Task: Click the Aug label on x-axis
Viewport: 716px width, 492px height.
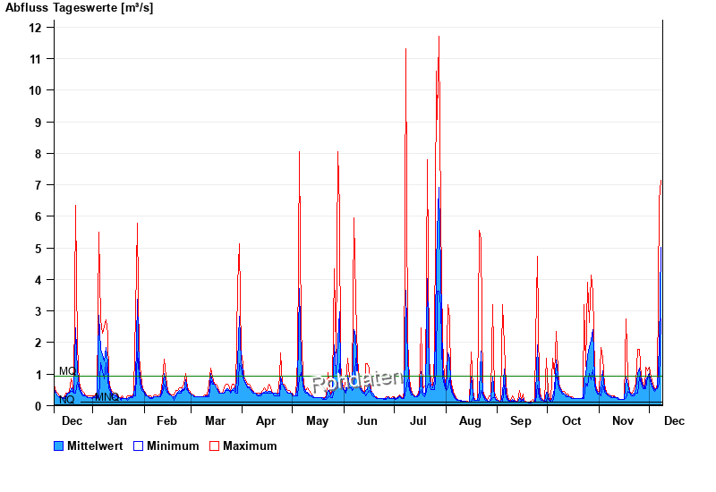Action: (x=470, y=420)
